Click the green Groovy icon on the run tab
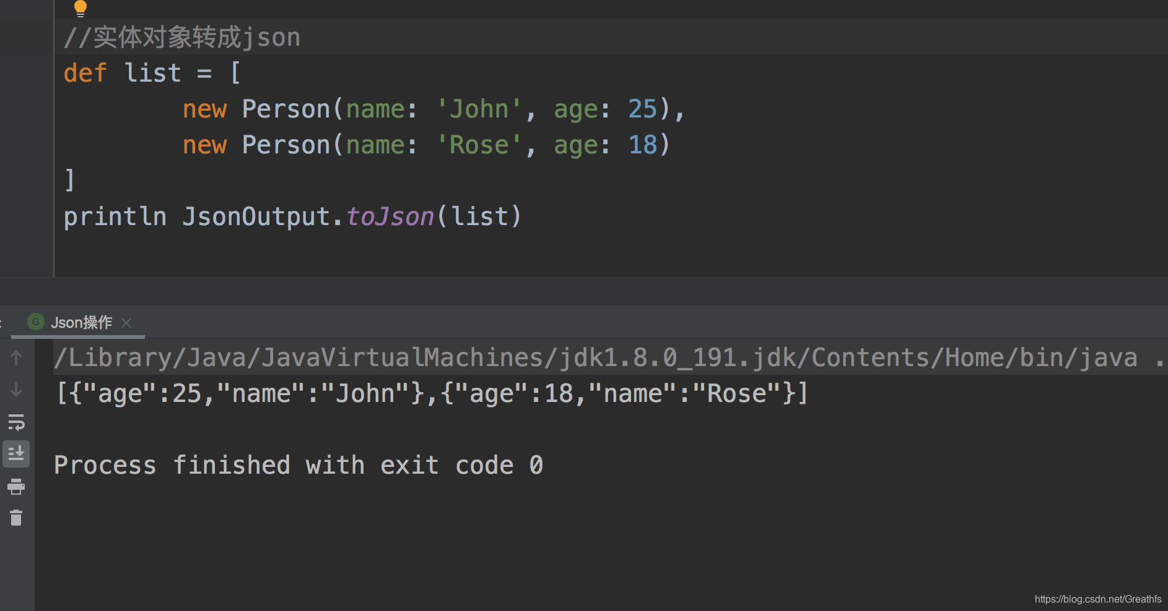 36,322
